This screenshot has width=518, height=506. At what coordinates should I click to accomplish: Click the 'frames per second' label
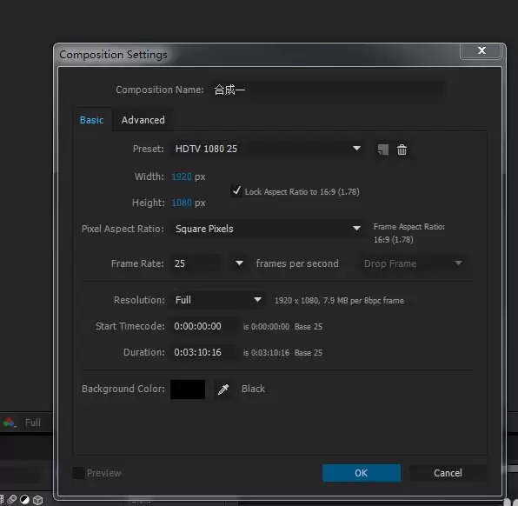click(x=297, y=263)
